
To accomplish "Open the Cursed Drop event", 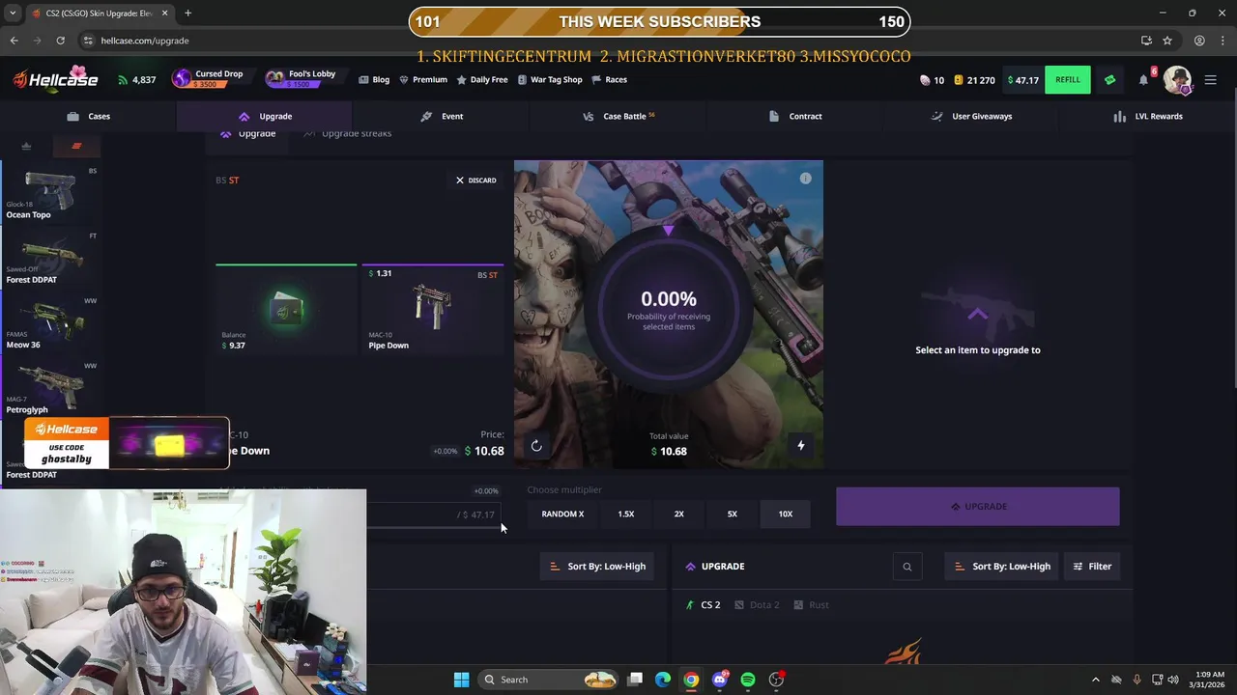I will [209, 79].
